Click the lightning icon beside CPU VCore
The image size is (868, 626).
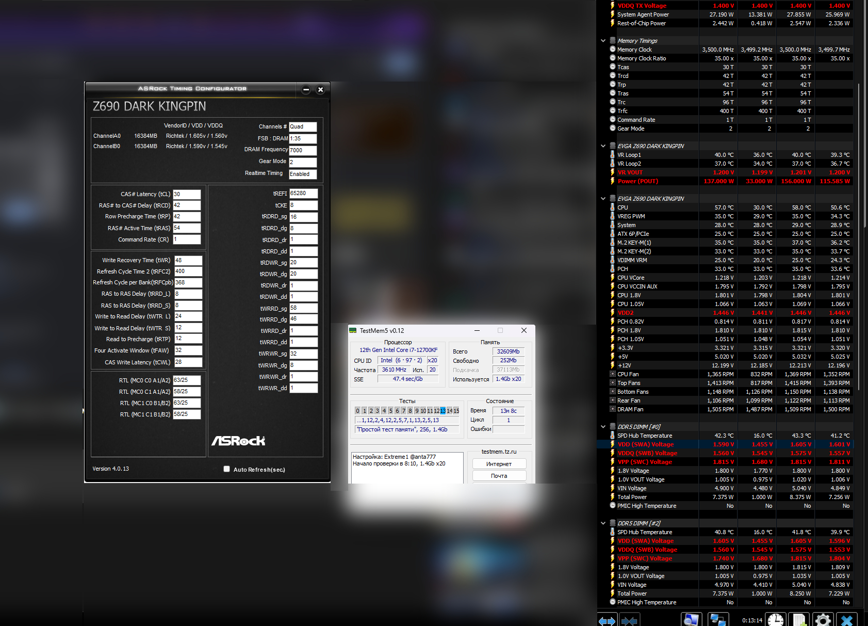point(613,278)
